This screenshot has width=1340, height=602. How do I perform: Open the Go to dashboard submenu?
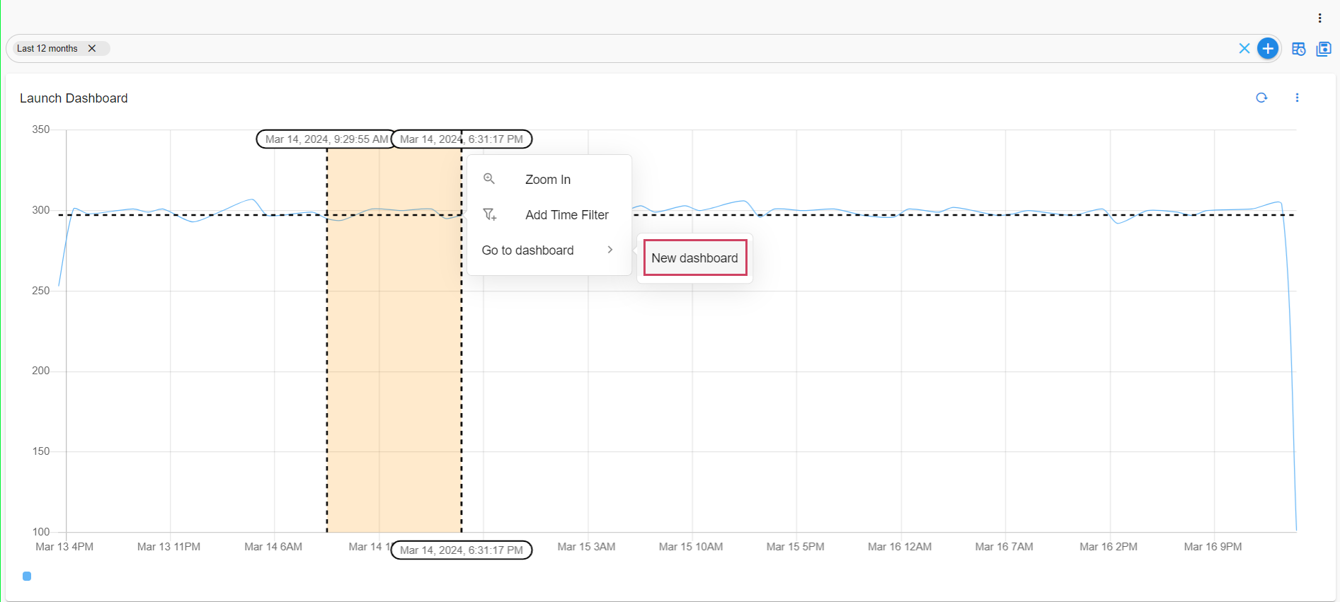(528, 250)
